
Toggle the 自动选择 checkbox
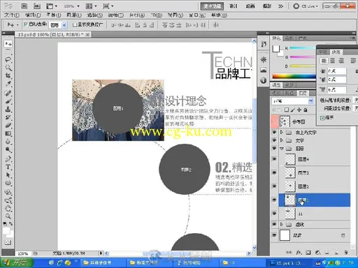tap(26, 24)
